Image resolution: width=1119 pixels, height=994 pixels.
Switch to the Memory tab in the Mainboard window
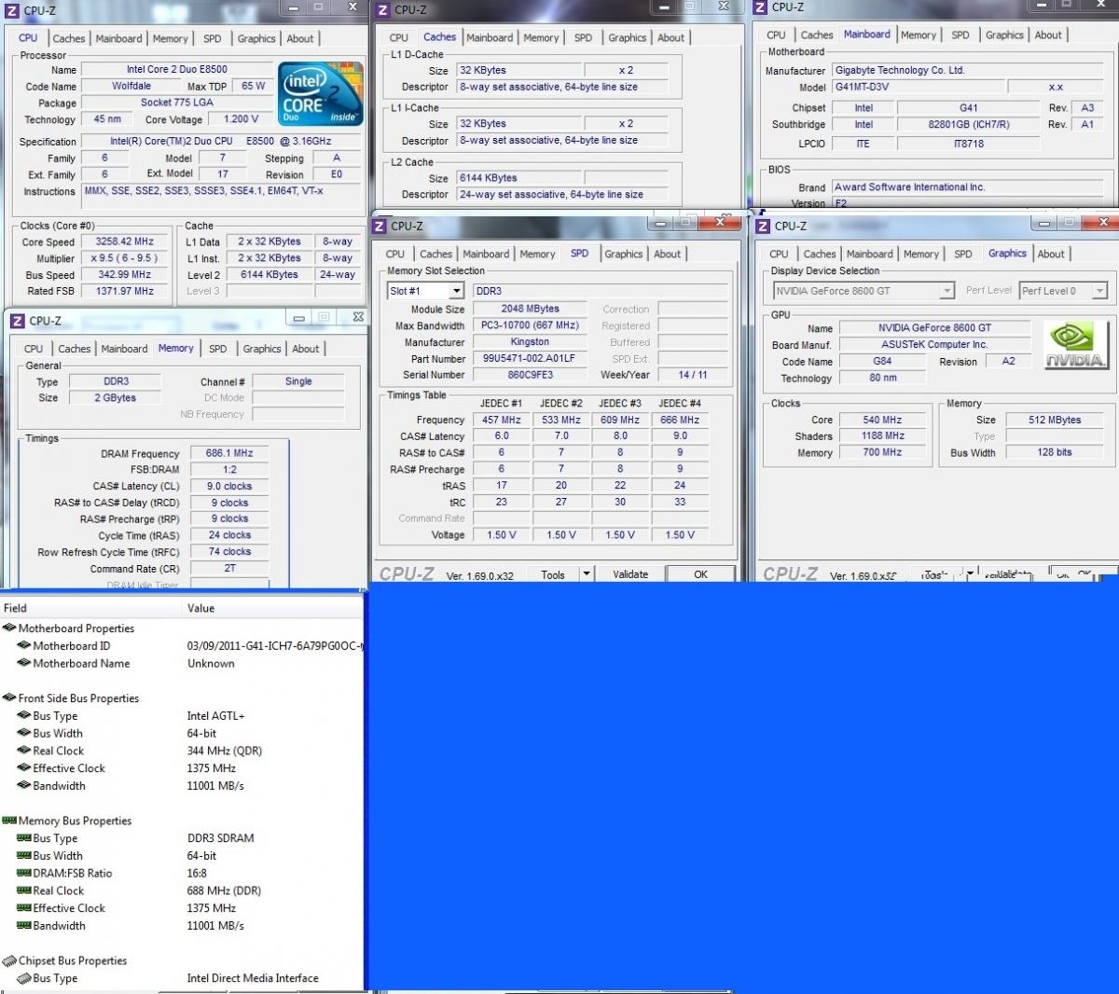click(x=919, y=35)
